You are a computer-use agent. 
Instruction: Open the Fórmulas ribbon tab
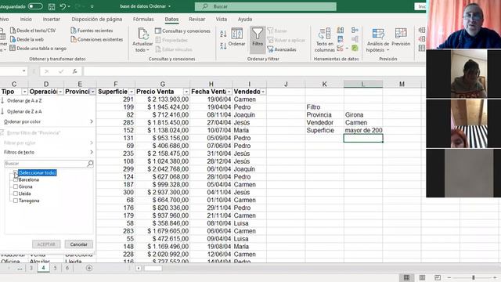(143, 19)
